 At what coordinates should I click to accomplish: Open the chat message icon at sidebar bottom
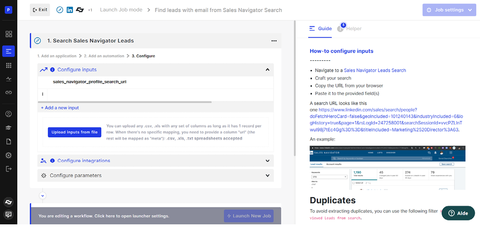click(9, 215)
